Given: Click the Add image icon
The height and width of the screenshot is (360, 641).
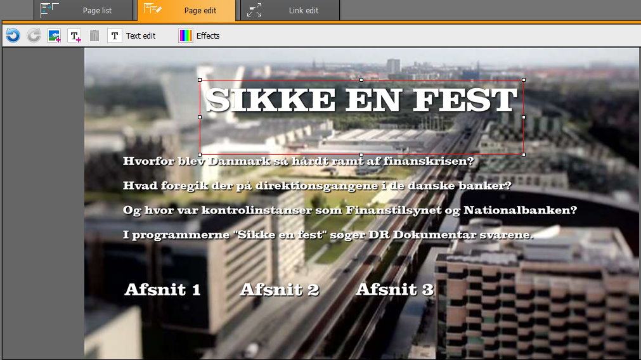Looking at the screenshot, I should coord(54,36).
